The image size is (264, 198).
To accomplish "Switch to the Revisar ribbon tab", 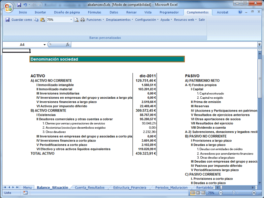I will (131, 12).
